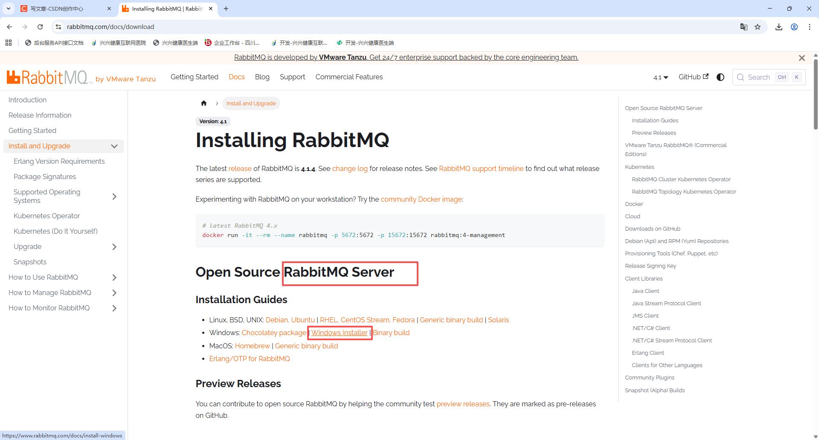
Task: Open 企业工作台 bookmark
Action: click(x=232, y=43)
